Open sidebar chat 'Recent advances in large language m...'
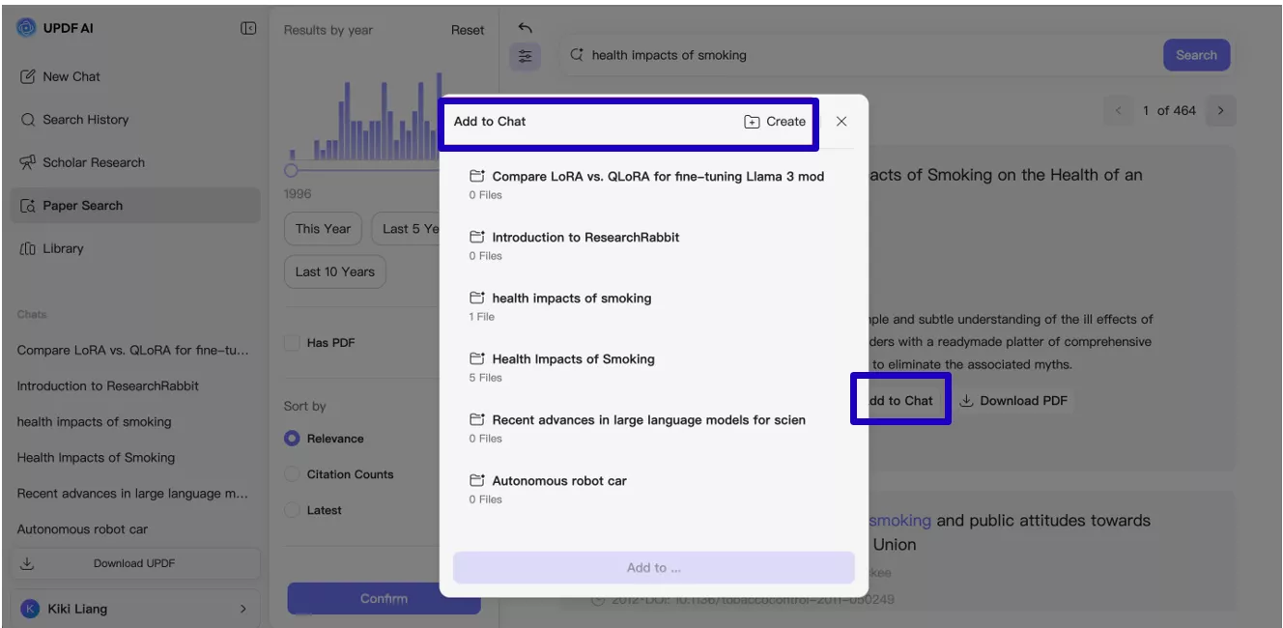Viewport: 1283px width, 628px height. coord(132,493)
